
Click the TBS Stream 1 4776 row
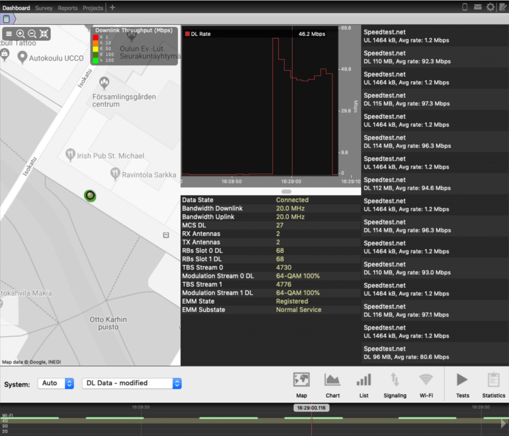tap(271, 284)
